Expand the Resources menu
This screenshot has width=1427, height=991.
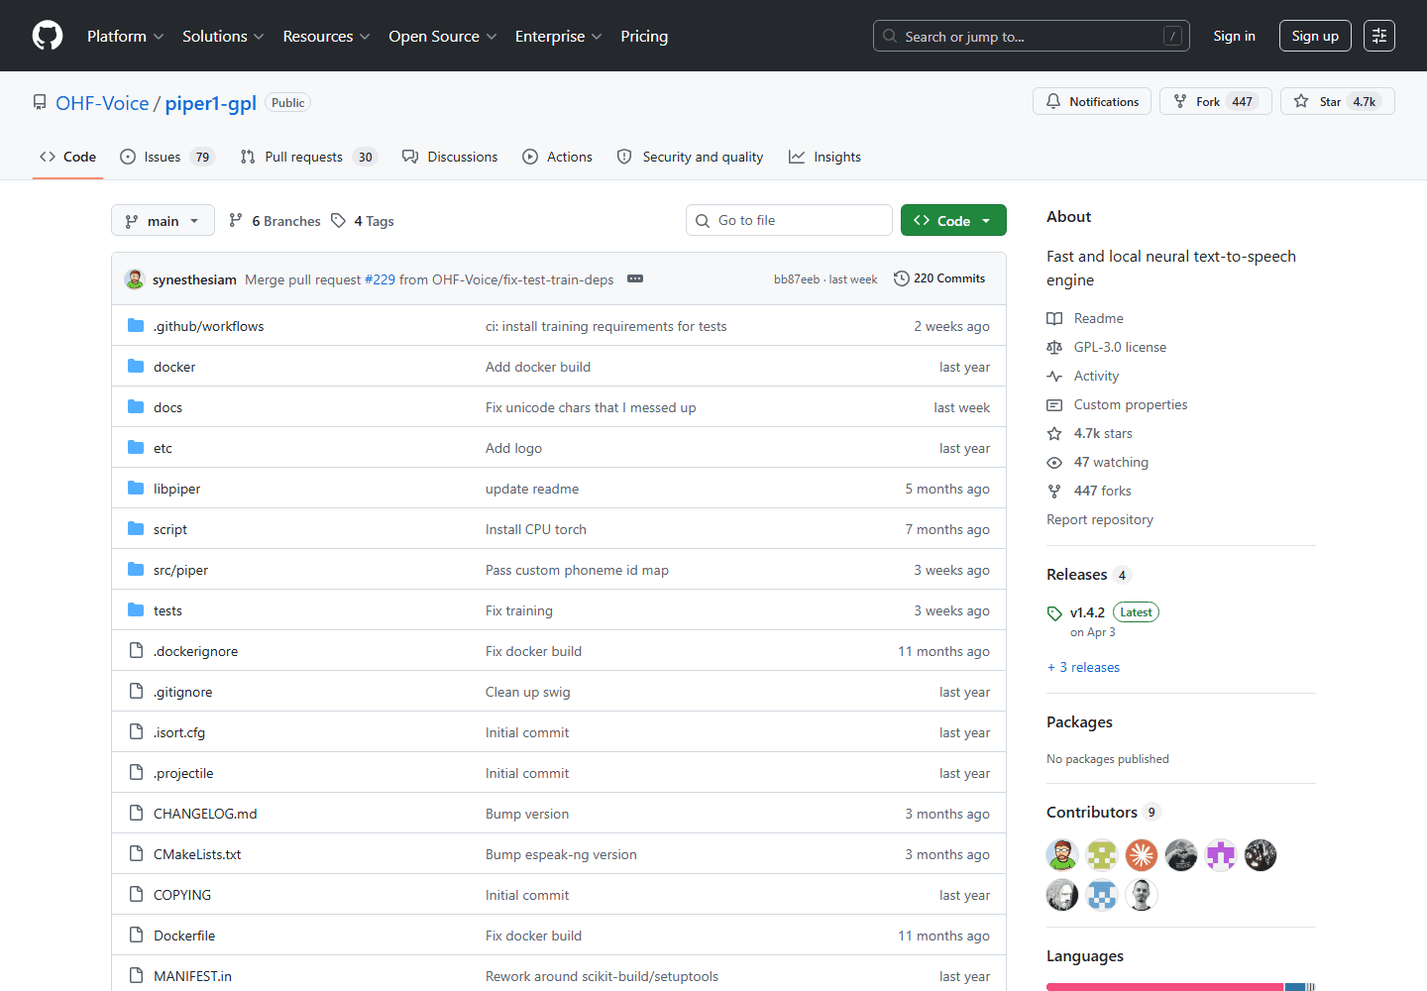coord(326,36)
